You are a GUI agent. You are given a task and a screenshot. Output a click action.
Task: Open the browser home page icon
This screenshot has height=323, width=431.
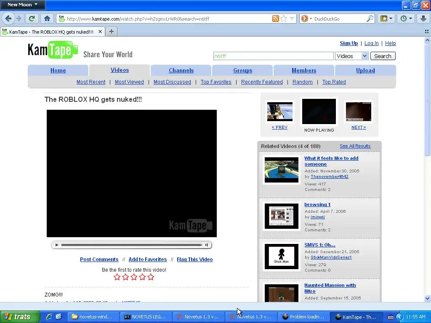click(x=47, y=19)
